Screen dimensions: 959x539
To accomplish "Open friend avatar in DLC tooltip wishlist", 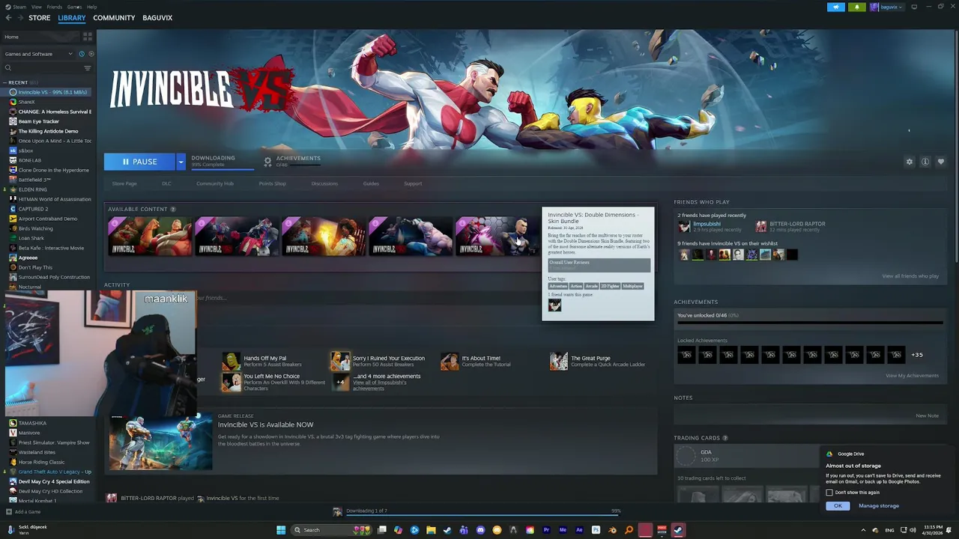I will click(x=554, y=305).
